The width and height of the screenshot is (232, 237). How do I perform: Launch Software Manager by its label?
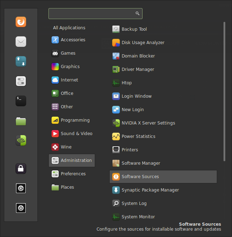141,163
